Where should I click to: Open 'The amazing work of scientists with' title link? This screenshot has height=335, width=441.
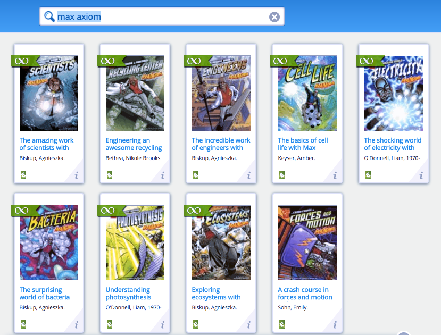(46, 144)
